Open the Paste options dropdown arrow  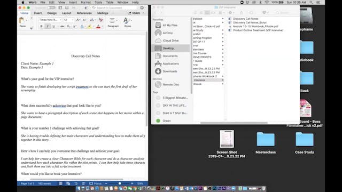27,20
